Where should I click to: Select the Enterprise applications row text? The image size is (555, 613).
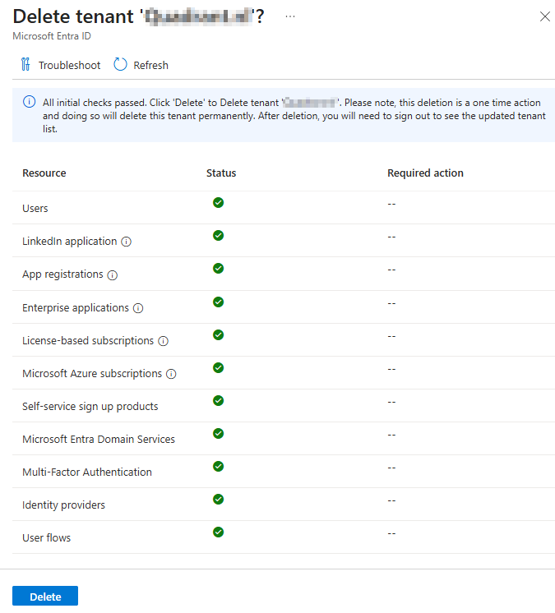(x=76, y=307)
